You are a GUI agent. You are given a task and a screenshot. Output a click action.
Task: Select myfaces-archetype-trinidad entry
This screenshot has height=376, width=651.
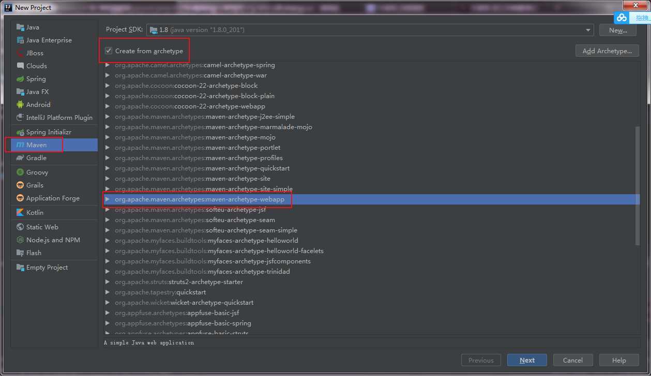coord(202,272)
